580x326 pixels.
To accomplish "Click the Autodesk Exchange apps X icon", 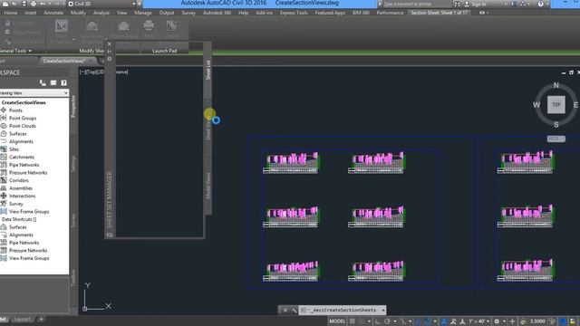I will tap(513, 4).
